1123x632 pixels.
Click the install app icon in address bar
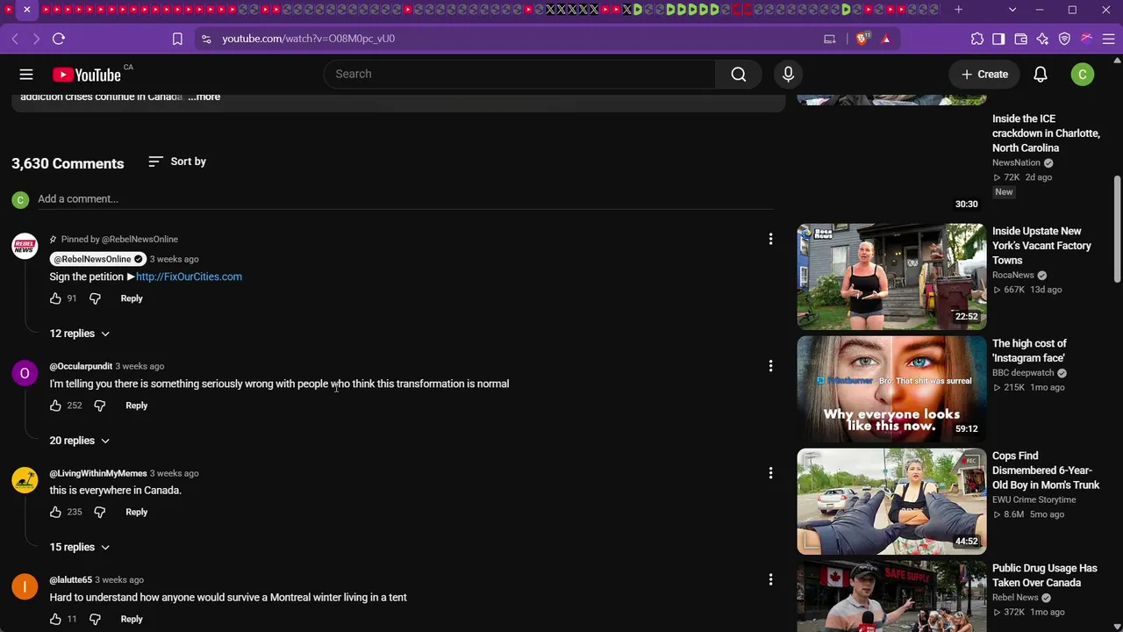click(829, 39)
